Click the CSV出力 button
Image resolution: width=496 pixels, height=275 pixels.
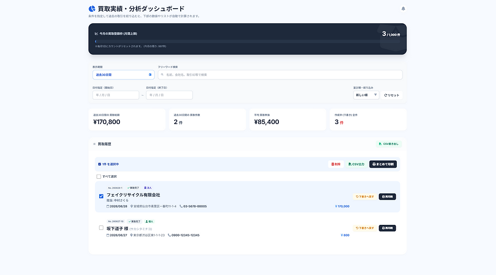point(356,164)
